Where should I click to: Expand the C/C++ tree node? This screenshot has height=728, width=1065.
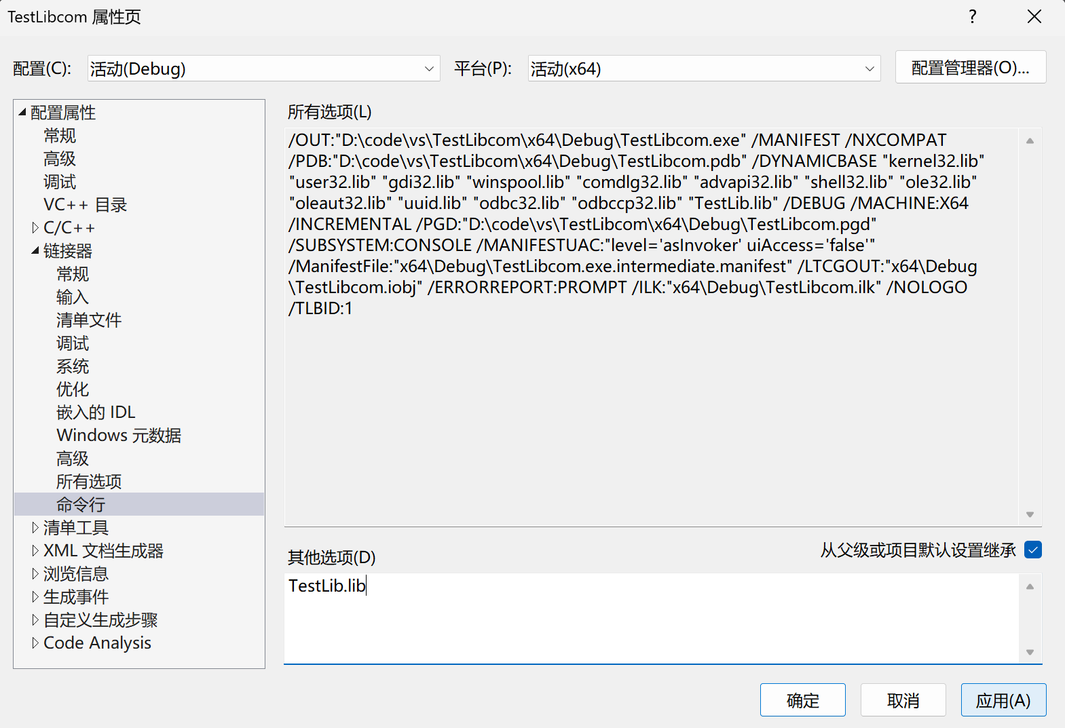pos(35,228)
